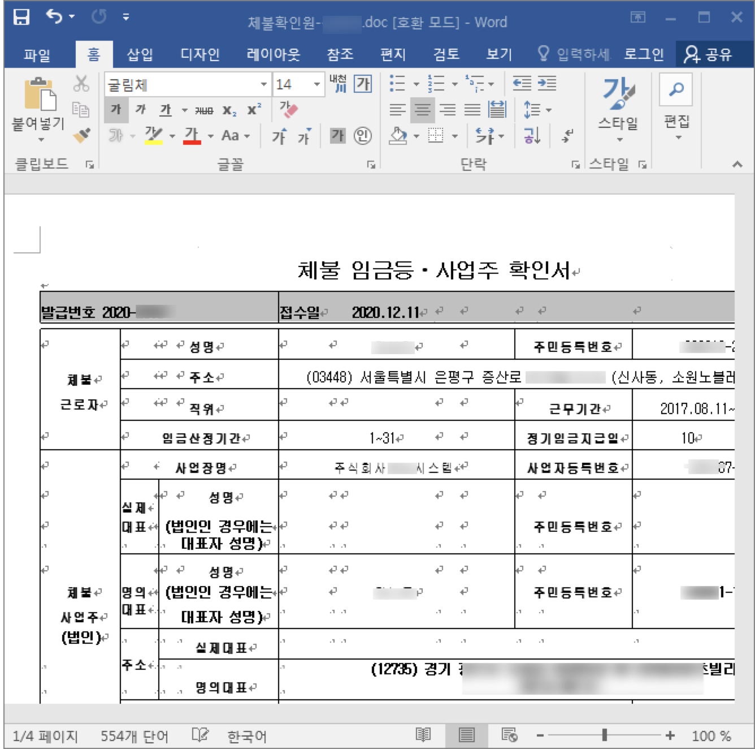The width and height of the screenshot is (755, 749).
Task: Apply a numbered list
Action: [x=436, y=84]
